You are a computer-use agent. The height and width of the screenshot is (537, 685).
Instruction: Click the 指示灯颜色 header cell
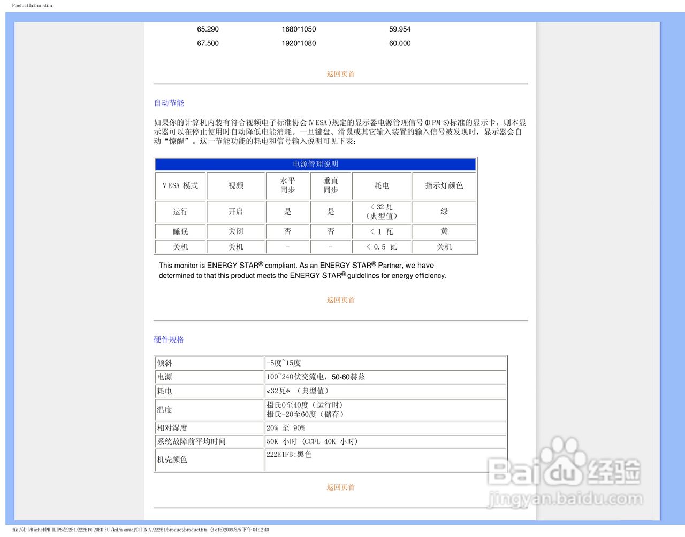[x=444, y=186]
